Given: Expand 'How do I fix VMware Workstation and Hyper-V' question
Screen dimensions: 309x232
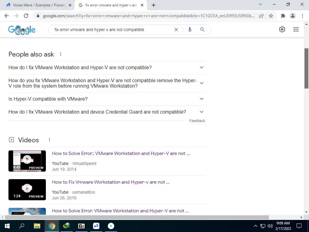Looking at the screenshot, I should point(107,67).
